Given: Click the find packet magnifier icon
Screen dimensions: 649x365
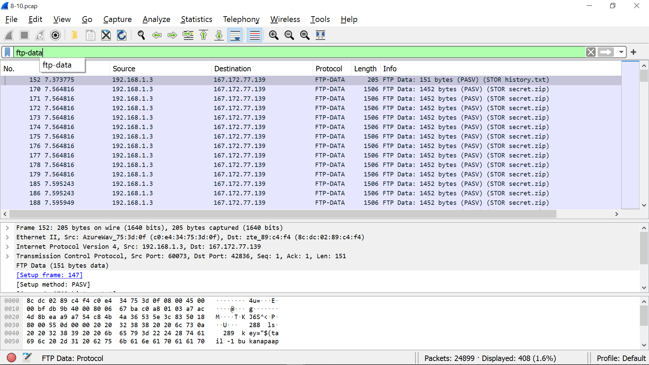Looking at the screenshot, I should pyautogui.click(x=141, y=35).
